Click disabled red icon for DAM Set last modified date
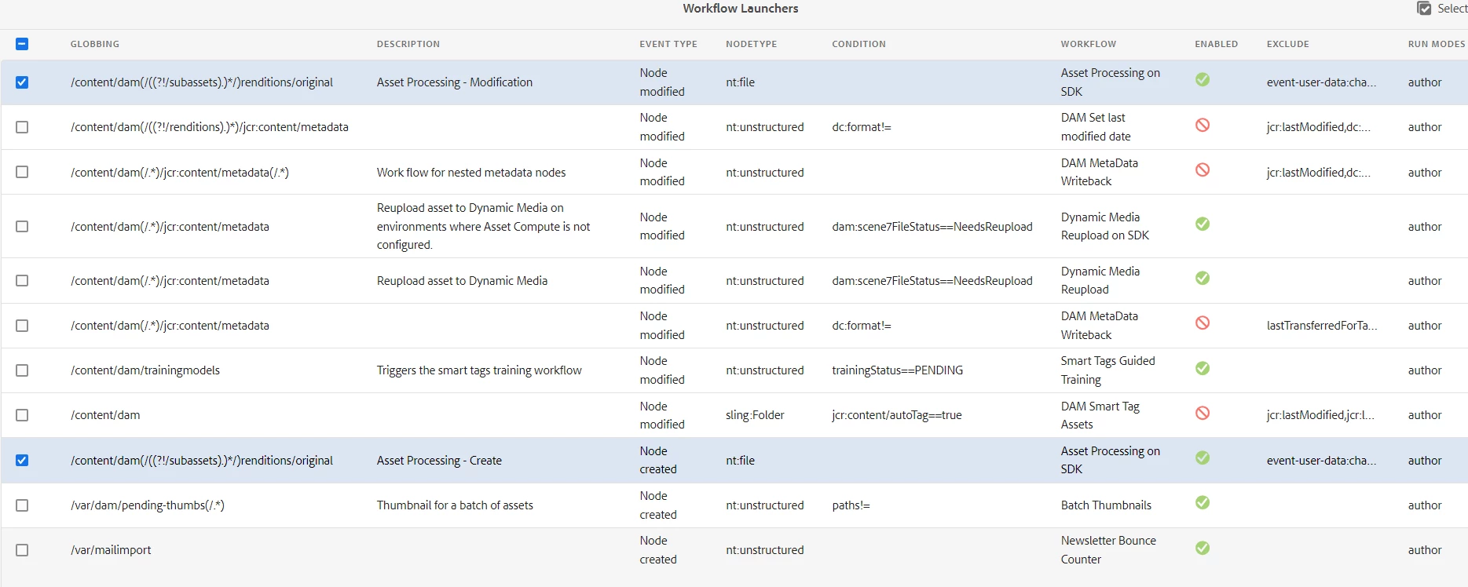 tap(1203, 125)
